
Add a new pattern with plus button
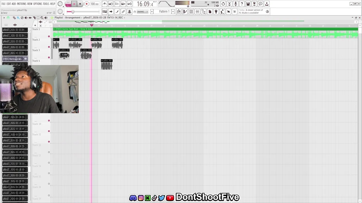[173, 12]
